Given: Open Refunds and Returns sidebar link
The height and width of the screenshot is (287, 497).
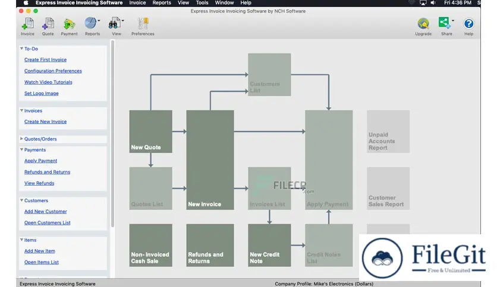Looking at the screenshot, I should click(x=47, y=172).
